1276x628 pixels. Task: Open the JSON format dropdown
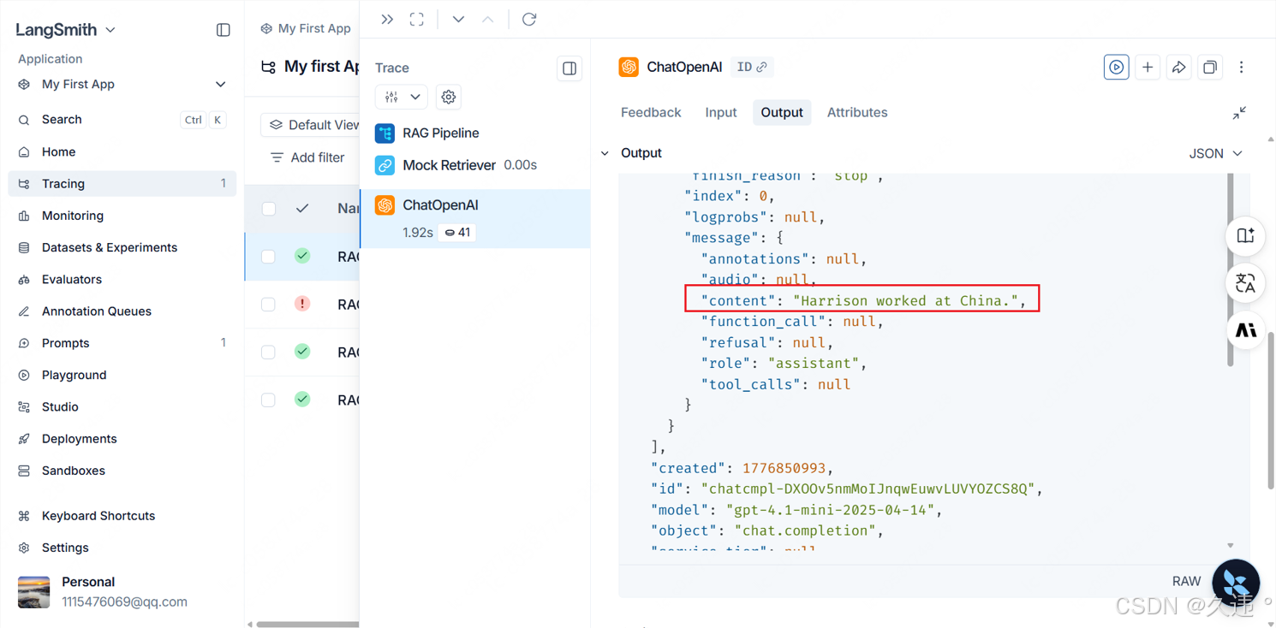pos(1215,153)
